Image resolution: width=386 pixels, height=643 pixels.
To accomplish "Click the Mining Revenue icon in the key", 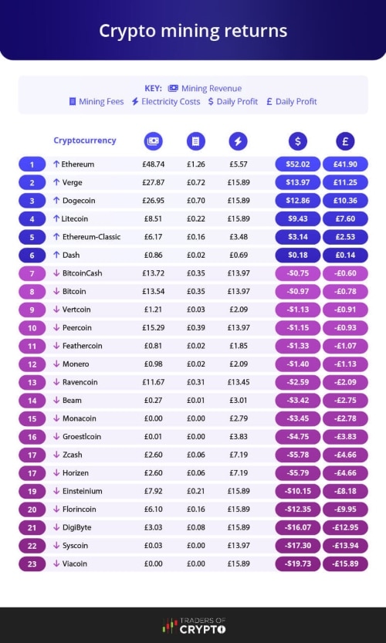I will tap(173, 88).
